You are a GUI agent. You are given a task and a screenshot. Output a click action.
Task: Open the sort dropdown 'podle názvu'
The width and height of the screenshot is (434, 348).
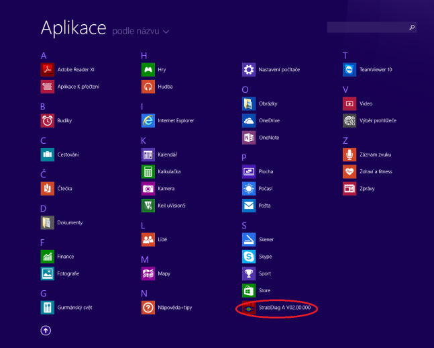point(141,32)
